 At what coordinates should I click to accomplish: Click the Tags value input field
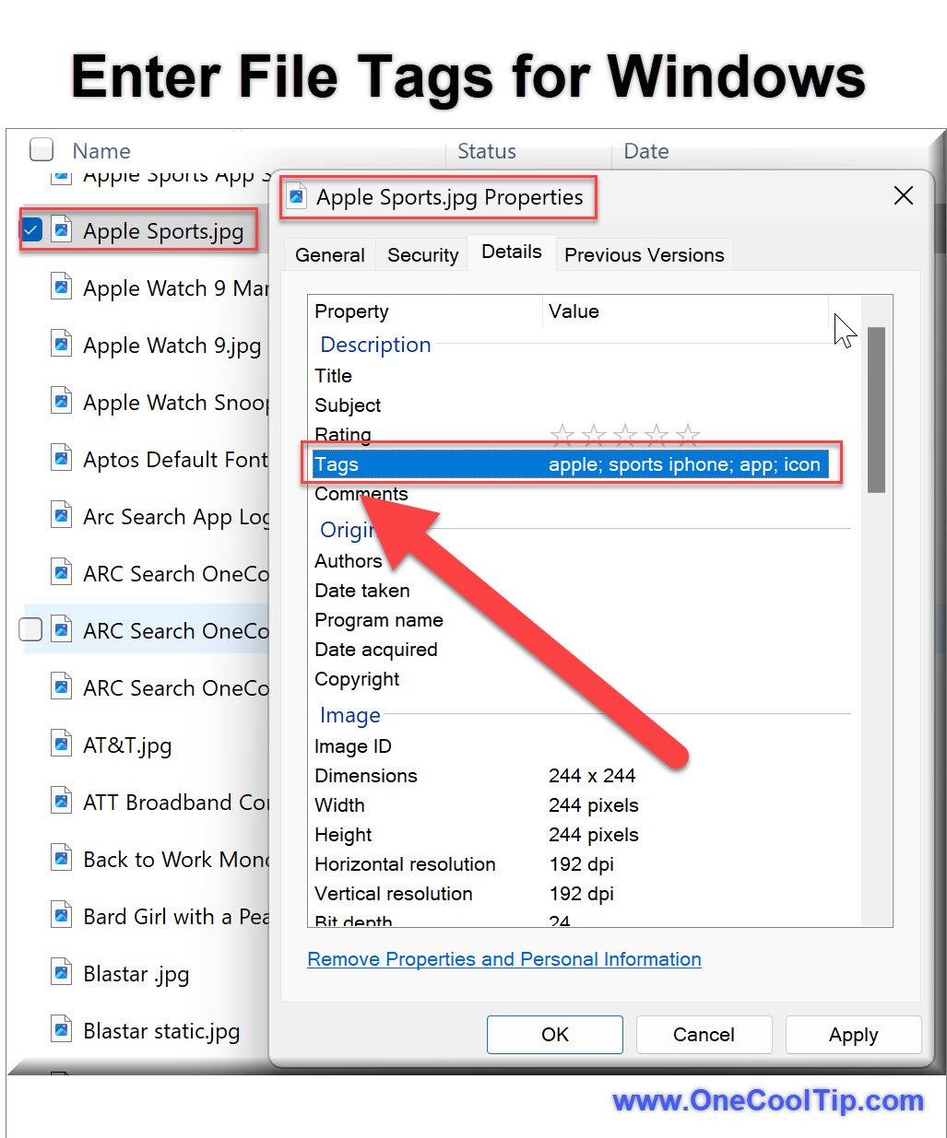point(684,464)
